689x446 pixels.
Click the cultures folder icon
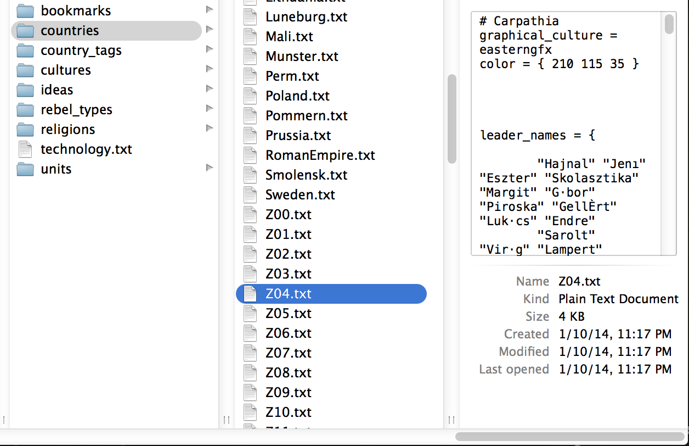[x=25, y=70]
